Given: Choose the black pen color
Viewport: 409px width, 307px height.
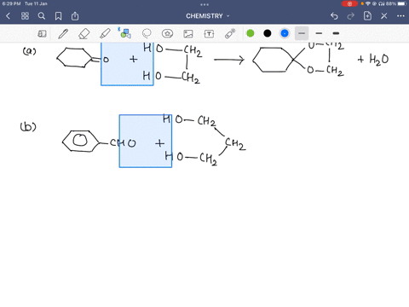Looking at the screenshot, I should pos(268,33).
